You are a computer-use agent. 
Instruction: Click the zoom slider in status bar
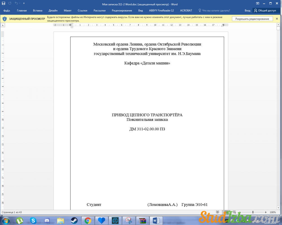[253, 212]
